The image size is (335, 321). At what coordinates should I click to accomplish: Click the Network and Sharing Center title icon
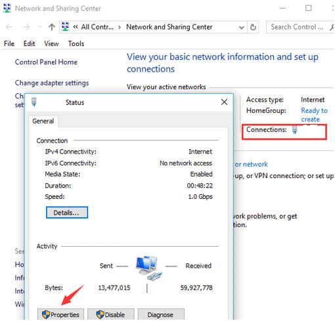tap(7, 8)
